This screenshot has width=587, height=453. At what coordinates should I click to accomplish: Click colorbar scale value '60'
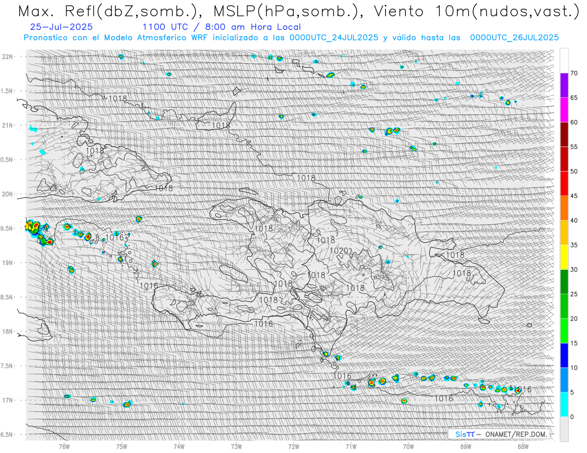tap(574, 122)
